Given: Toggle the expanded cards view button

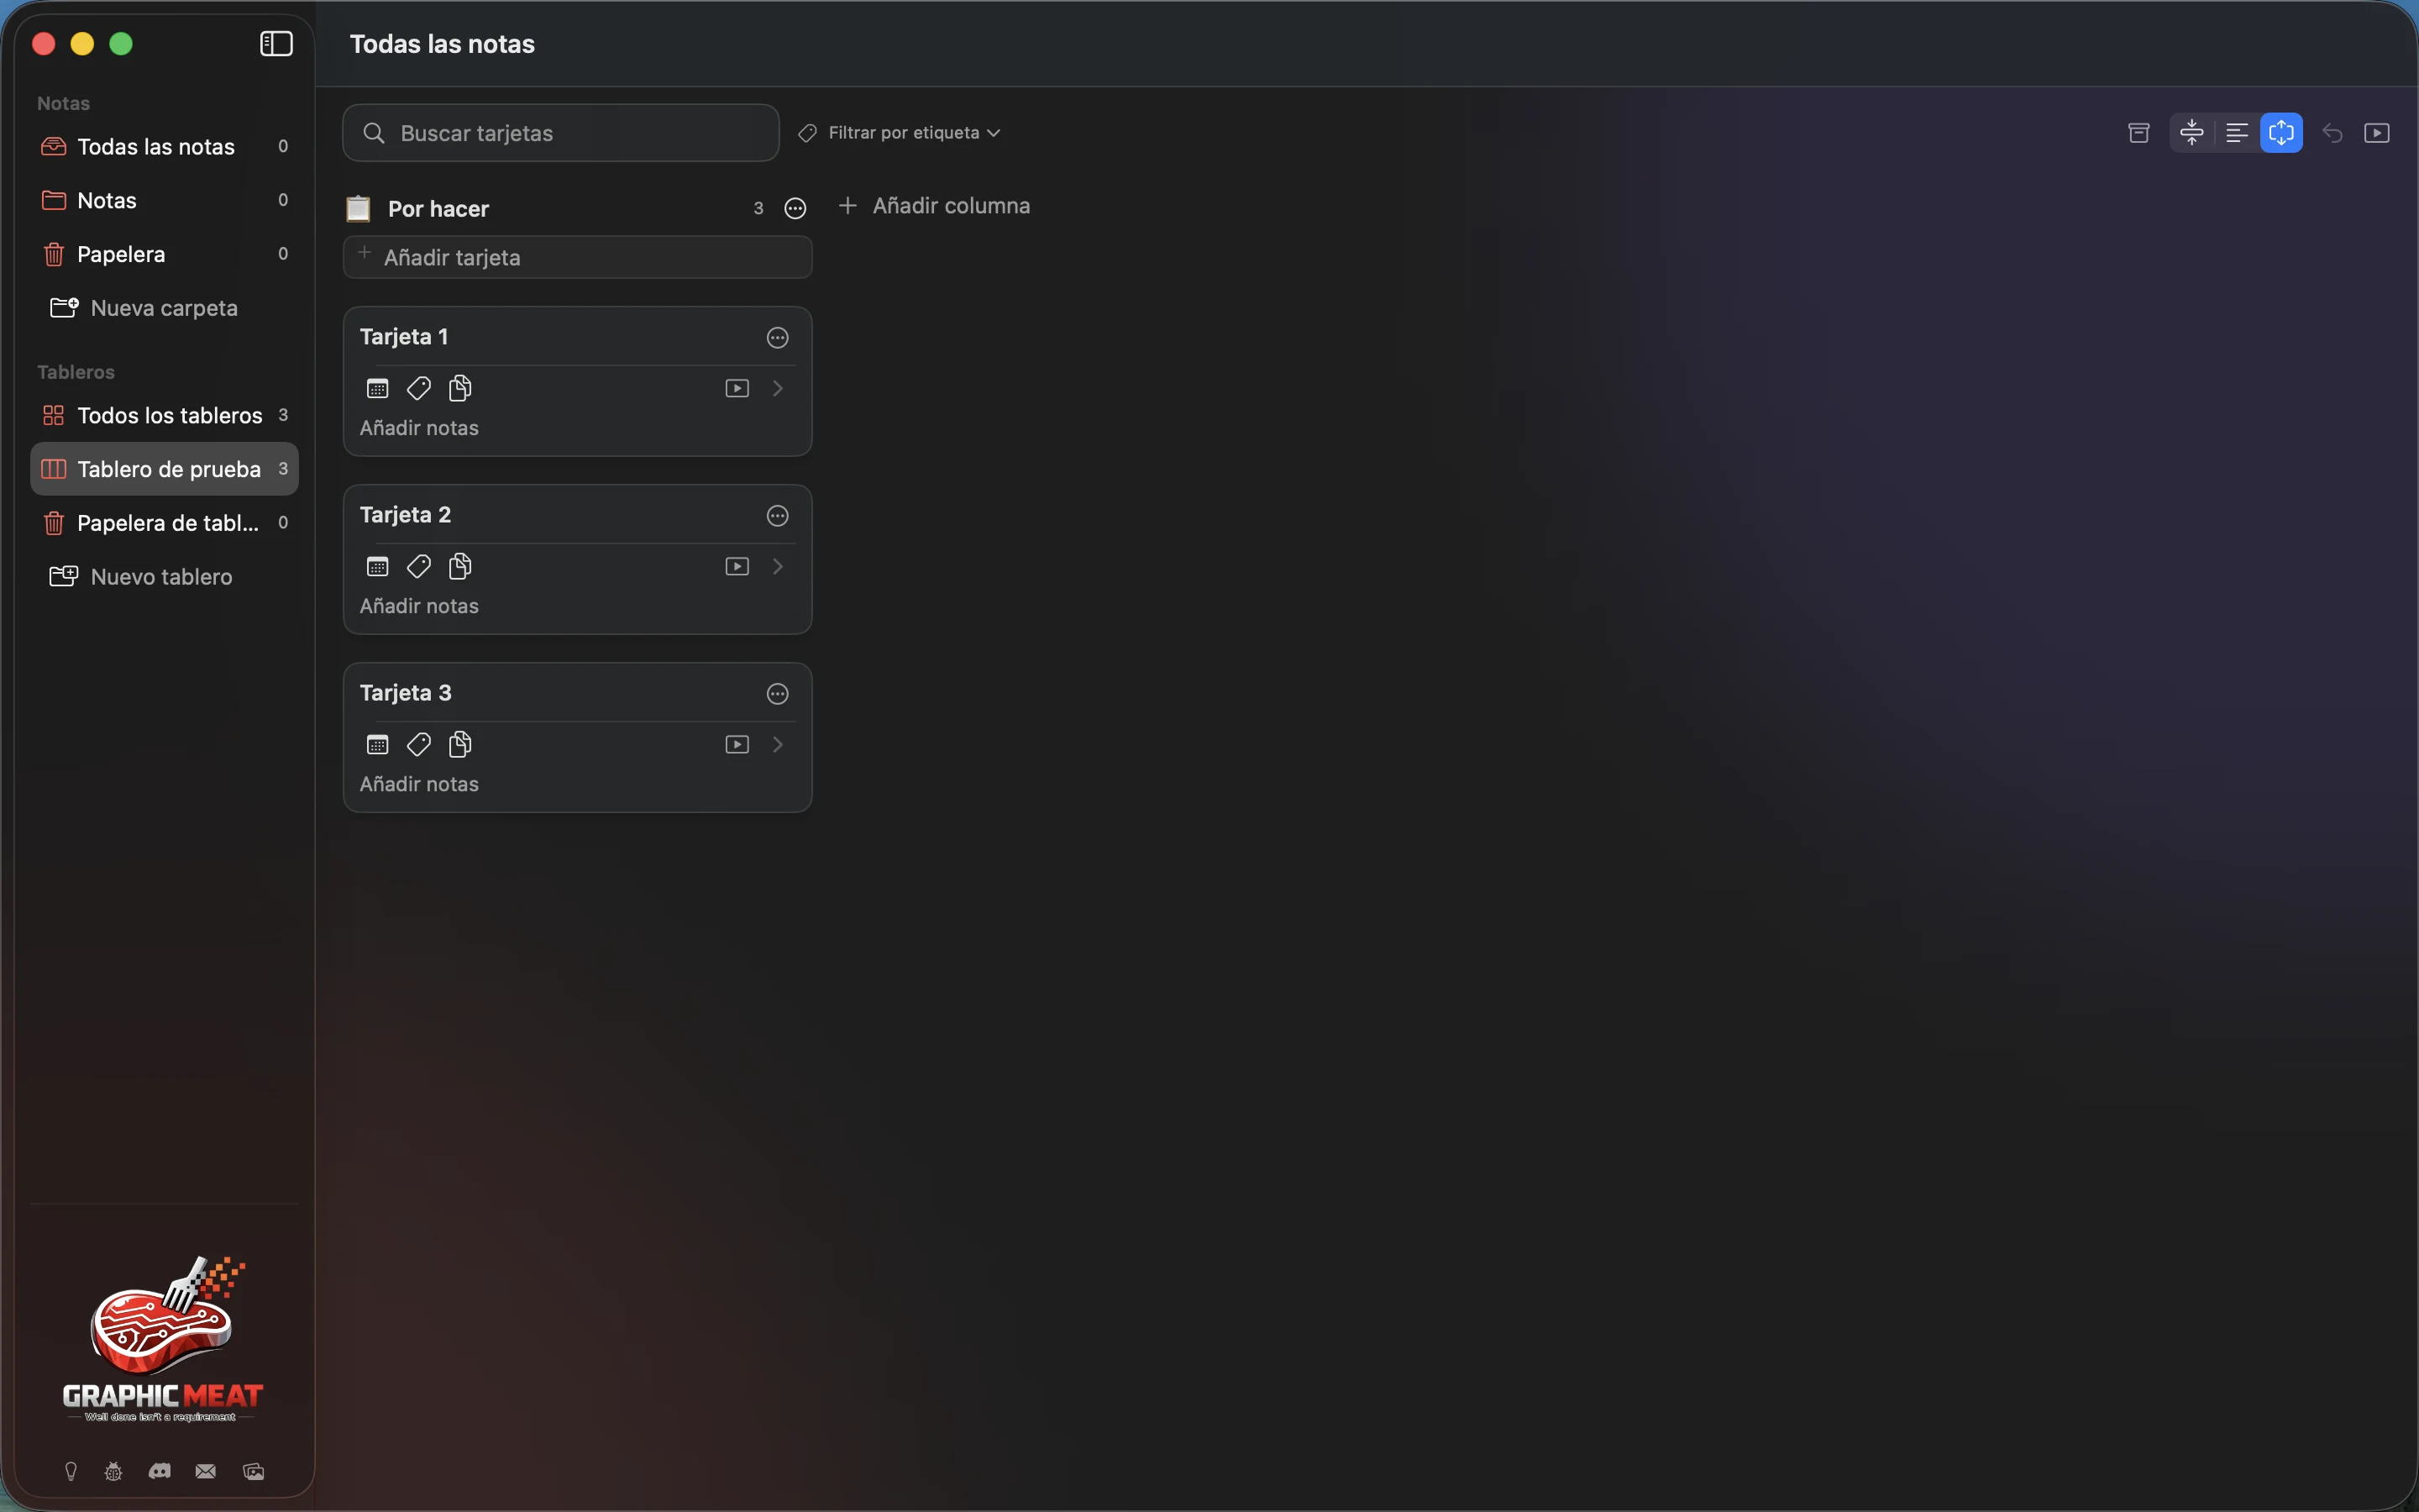Looking at the screenshot, I should (x=2281, y=133).
